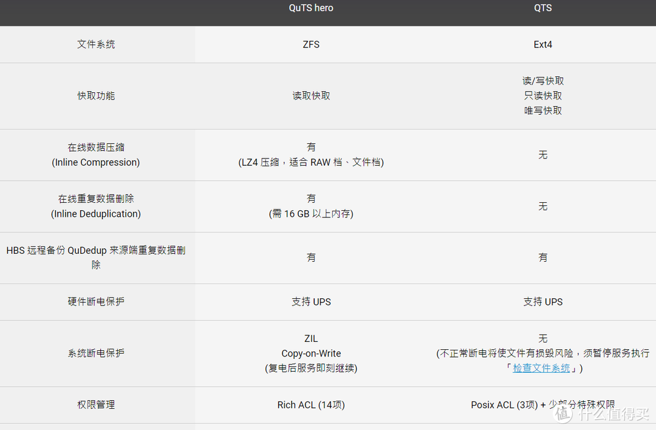The width and height of the screenshot is (656, 430).
Task: Click the ZFS cell
Action: pos(311,44)
